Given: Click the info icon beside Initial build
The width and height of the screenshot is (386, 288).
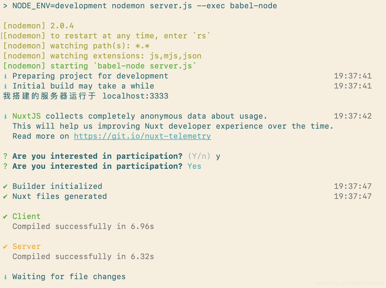Looking at the screenshot, I should coord(5,86).
